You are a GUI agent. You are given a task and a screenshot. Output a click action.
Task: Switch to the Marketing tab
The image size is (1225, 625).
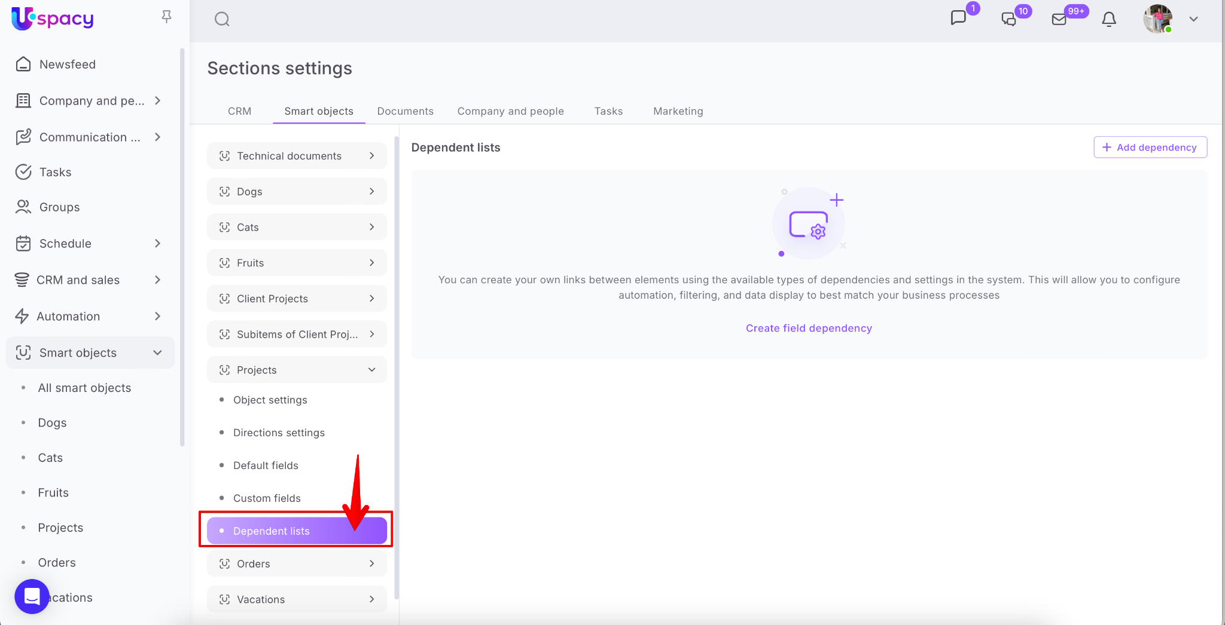[x=678, y=111]
